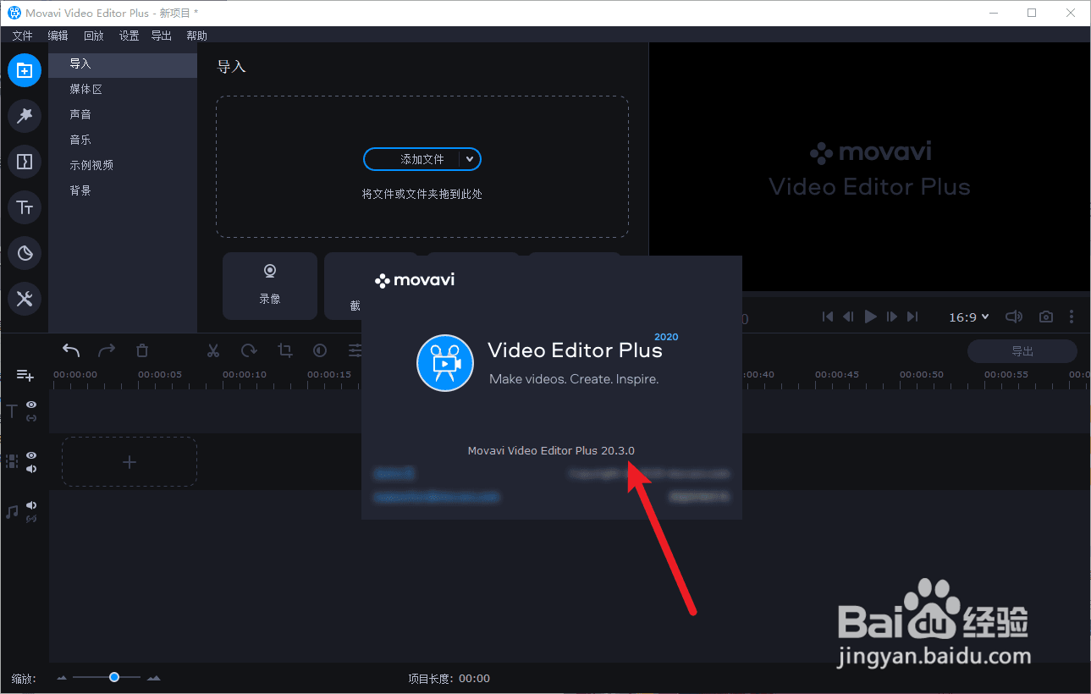Take a snapshot with the camera icon
Screen dimensions: 1091x694
tap(1046, 317)
